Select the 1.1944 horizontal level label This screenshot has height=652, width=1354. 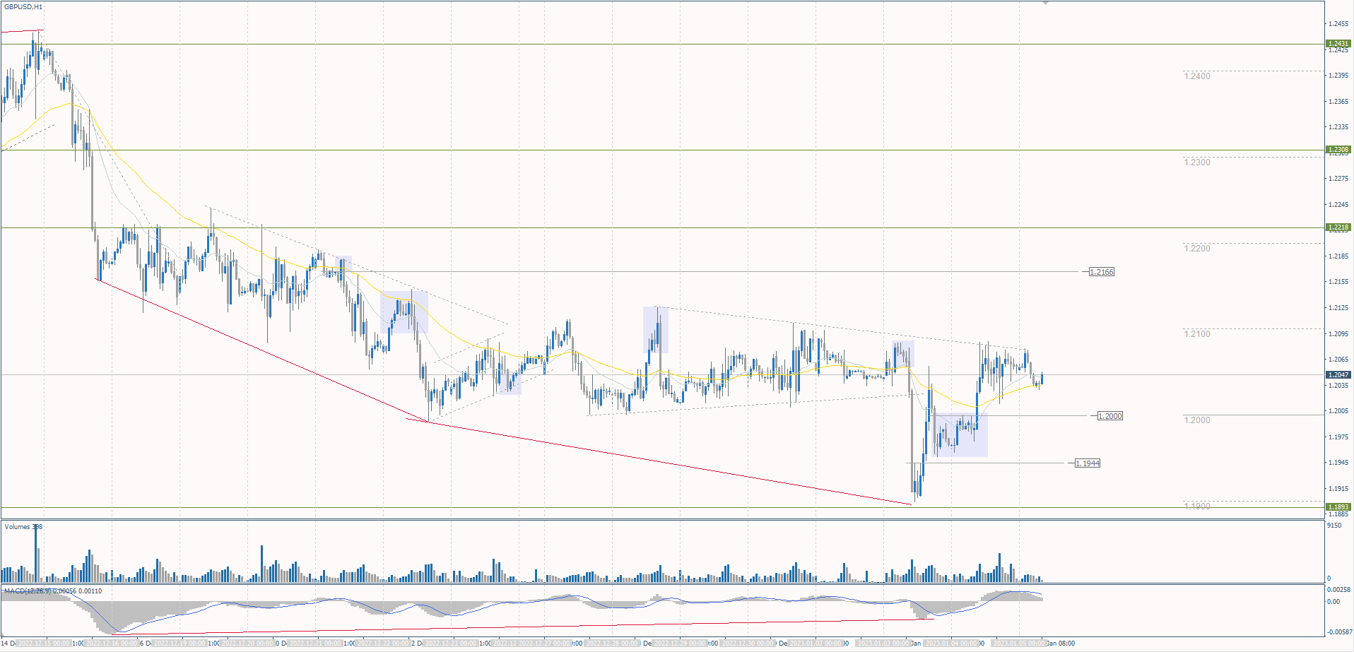coord(1088,463)
